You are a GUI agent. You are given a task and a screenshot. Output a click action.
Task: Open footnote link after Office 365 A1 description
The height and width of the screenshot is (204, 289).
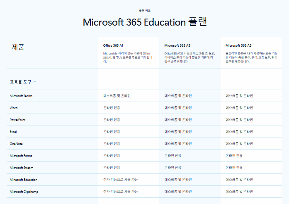pos(107,61)
